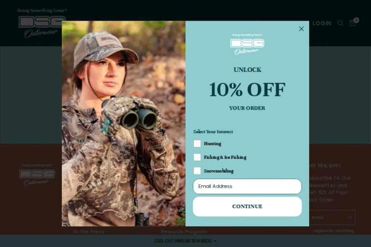Click the DSG logo inside popup

pyautogui.click(x=247, y=44)
